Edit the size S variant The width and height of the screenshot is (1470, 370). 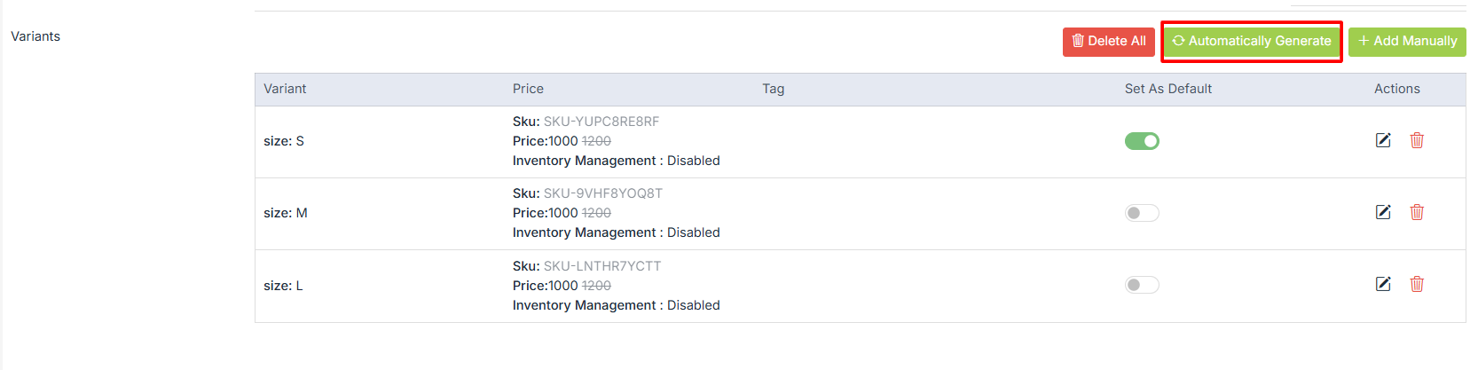click(1383, 140)
